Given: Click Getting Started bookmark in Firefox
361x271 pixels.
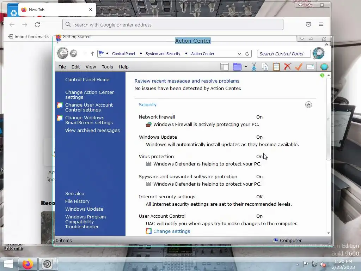Looking at the screenshot, I should click(x=73, y=37).
